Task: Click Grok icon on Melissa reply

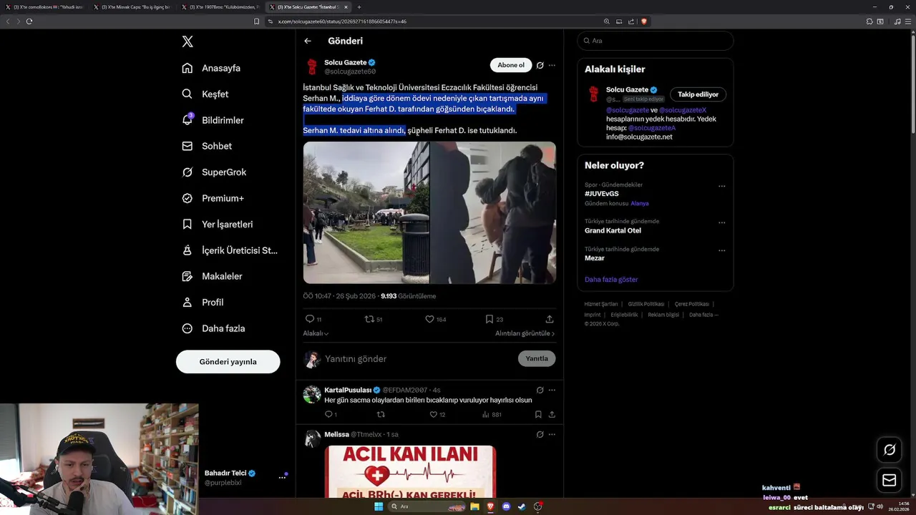Action: click(x=540, y=434)
